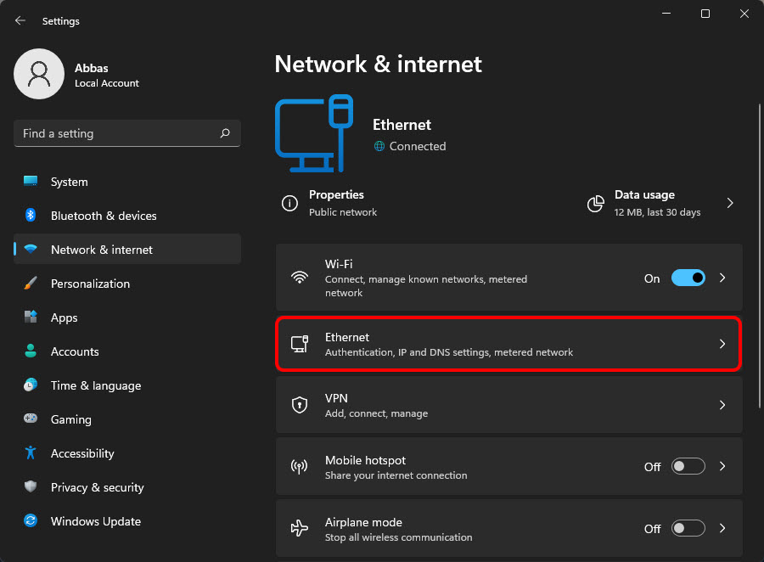Click the Find a setting search box
764x562 pixels.
[126, 133]
